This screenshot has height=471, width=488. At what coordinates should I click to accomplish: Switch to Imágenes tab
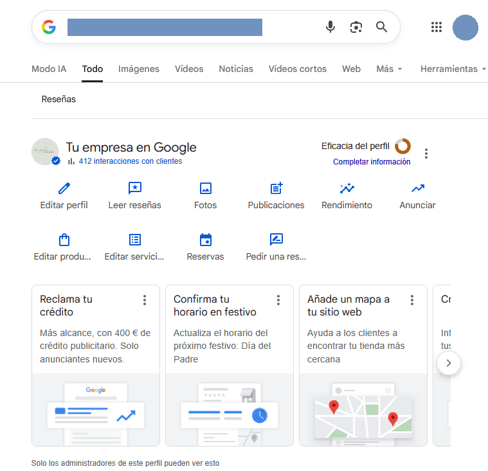(138, 69)
